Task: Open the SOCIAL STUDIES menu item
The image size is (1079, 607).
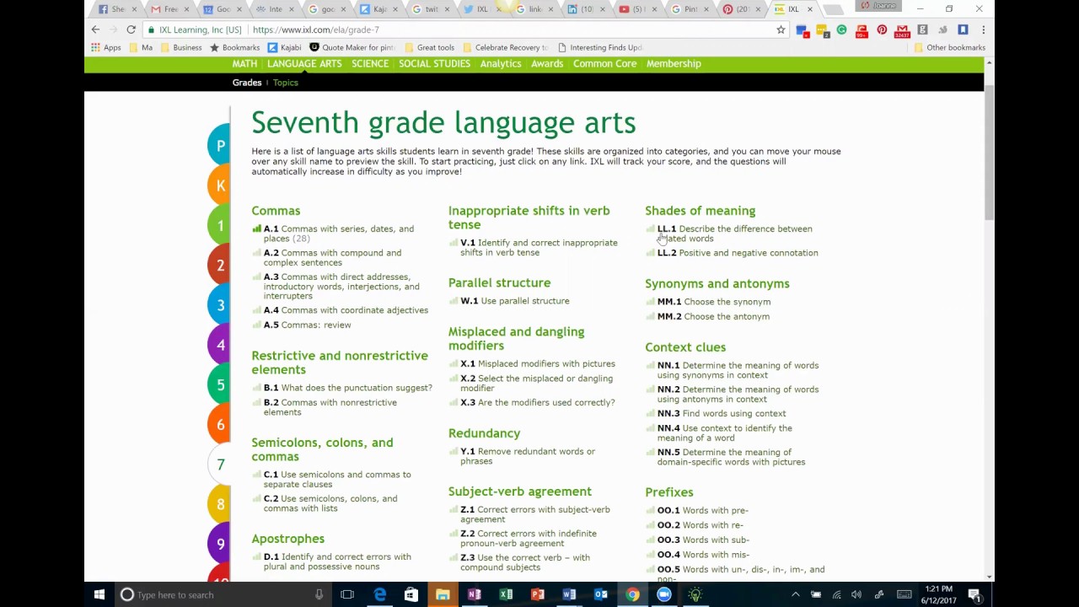Action: [x=434, y=63]
